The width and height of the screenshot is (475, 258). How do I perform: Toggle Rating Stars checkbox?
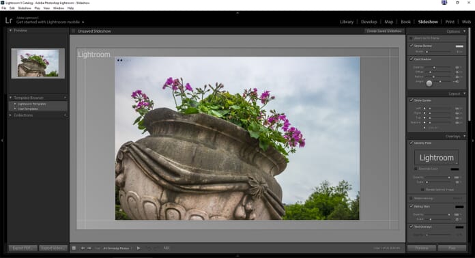(411, 206)
